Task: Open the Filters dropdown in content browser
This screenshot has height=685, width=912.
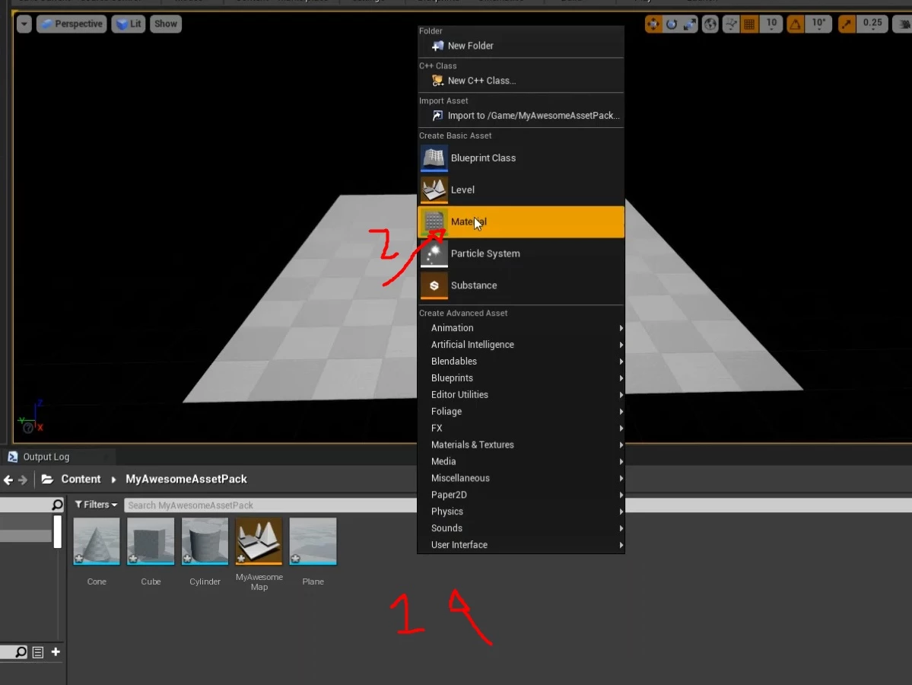Action: point(96,505)
